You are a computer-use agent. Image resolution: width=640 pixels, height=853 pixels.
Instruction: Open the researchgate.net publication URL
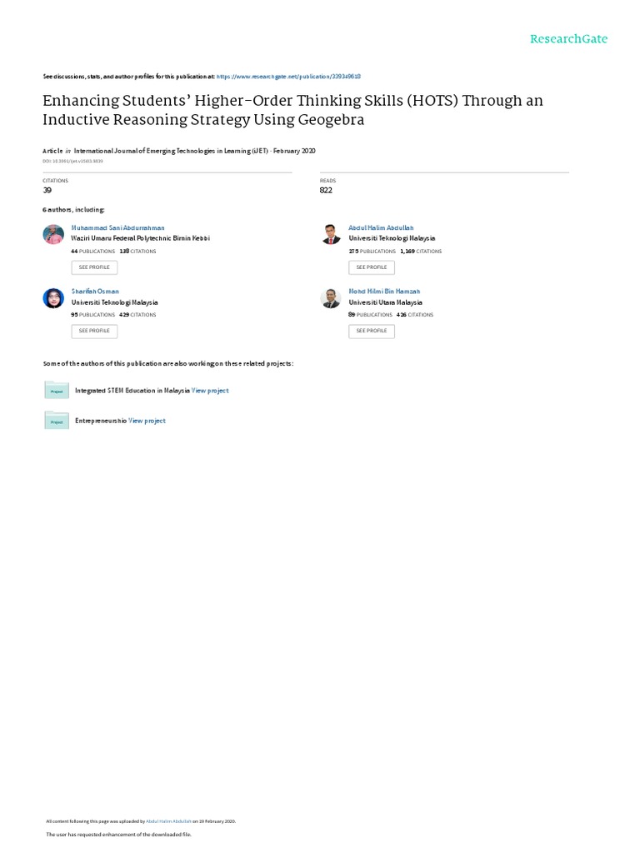click(x=288, y=76)
